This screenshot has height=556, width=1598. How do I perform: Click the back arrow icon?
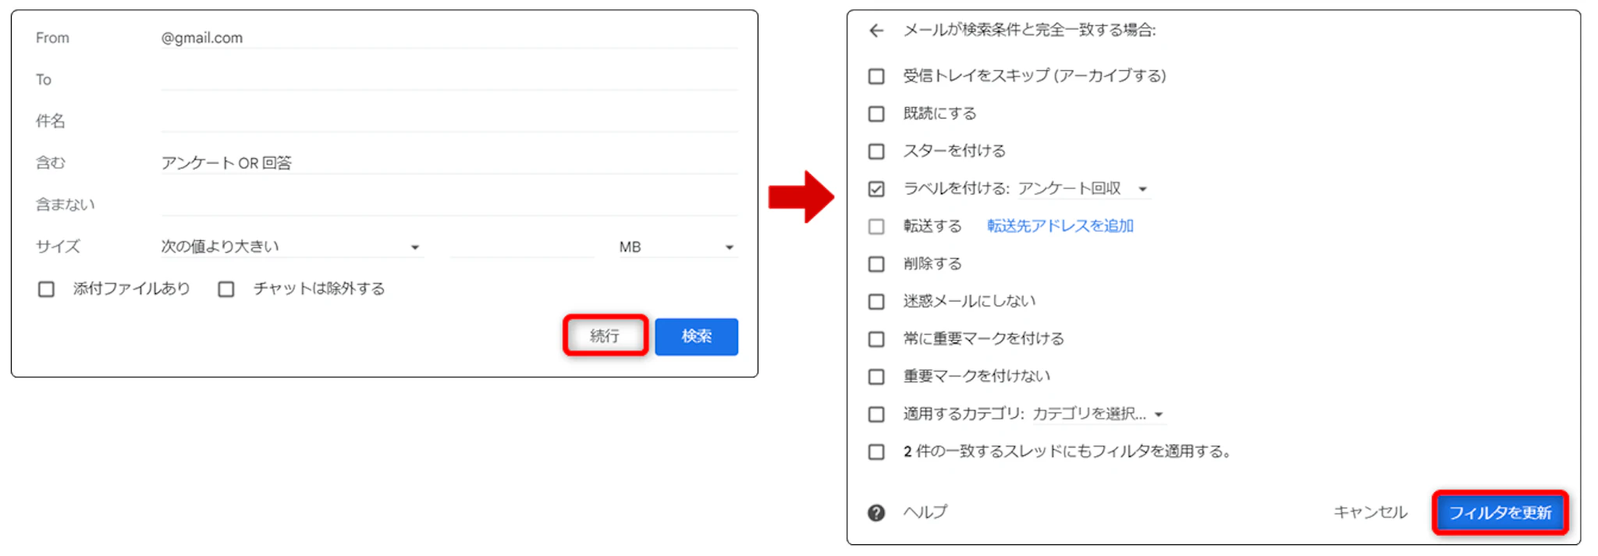tap(876, 30)
